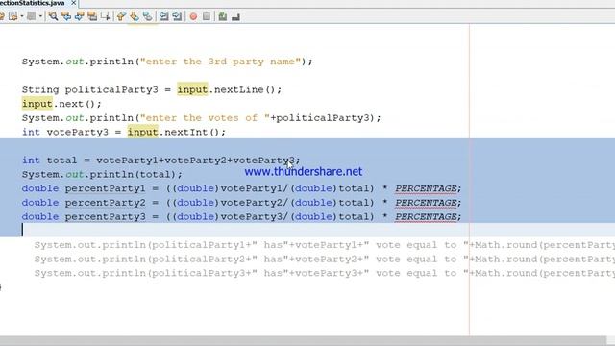Comment the selected lines
The image size is (615, 346).
click(x=223, y=16)
